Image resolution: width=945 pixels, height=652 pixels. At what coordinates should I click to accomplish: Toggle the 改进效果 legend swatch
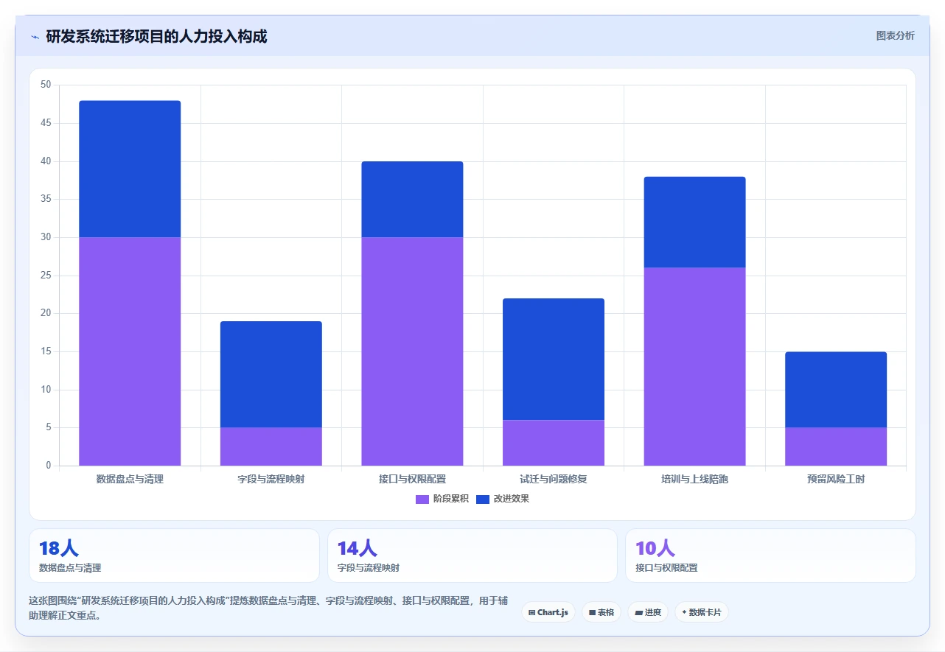(x=483, y=499)
